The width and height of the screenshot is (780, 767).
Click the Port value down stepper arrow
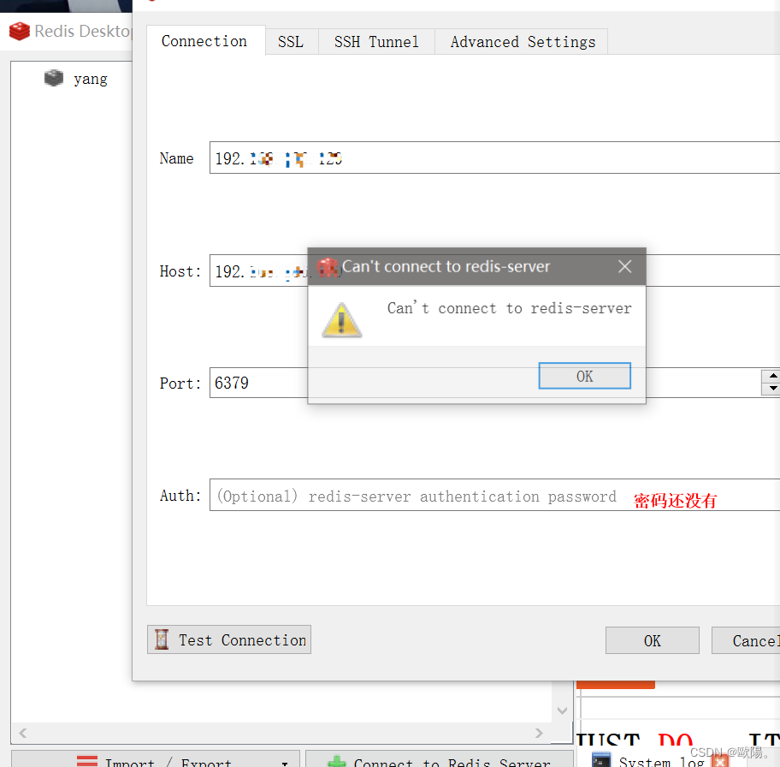point(771,388)
